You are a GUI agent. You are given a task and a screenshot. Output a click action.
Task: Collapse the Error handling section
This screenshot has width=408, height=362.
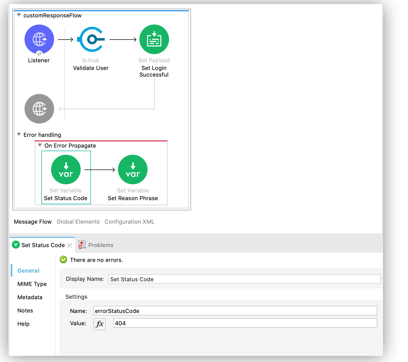[19, 134]
